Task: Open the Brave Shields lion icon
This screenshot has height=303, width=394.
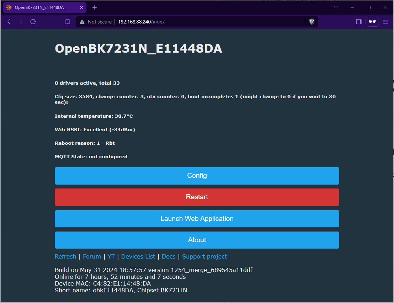Action: (x=312, y=22)
